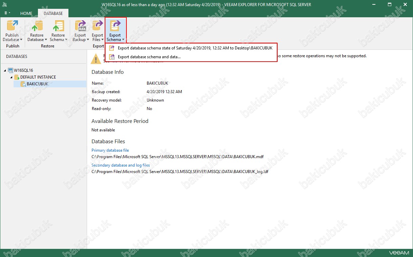Select DEFAULT INSTANCE in the tree
Screen dimensions: 413x257
38,77
